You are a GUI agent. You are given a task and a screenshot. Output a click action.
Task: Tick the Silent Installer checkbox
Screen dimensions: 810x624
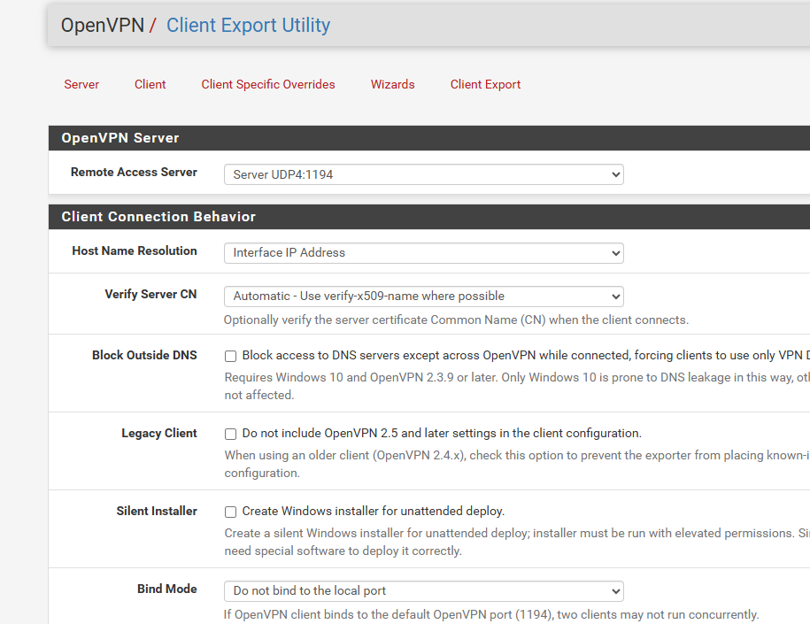pos(230,512)
